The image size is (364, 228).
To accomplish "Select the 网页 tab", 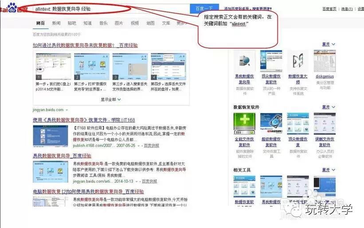I will pos(40,23).
